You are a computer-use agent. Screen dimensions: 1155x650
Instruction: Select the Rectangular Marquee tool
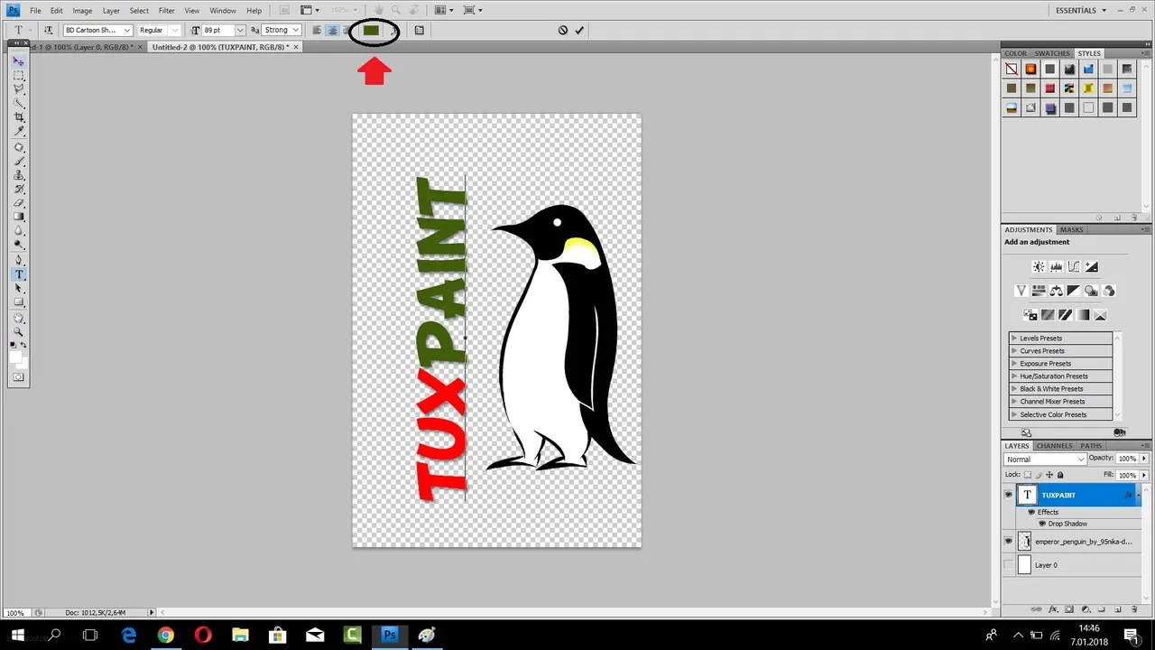pyautogui.click(x=18, y=76)
